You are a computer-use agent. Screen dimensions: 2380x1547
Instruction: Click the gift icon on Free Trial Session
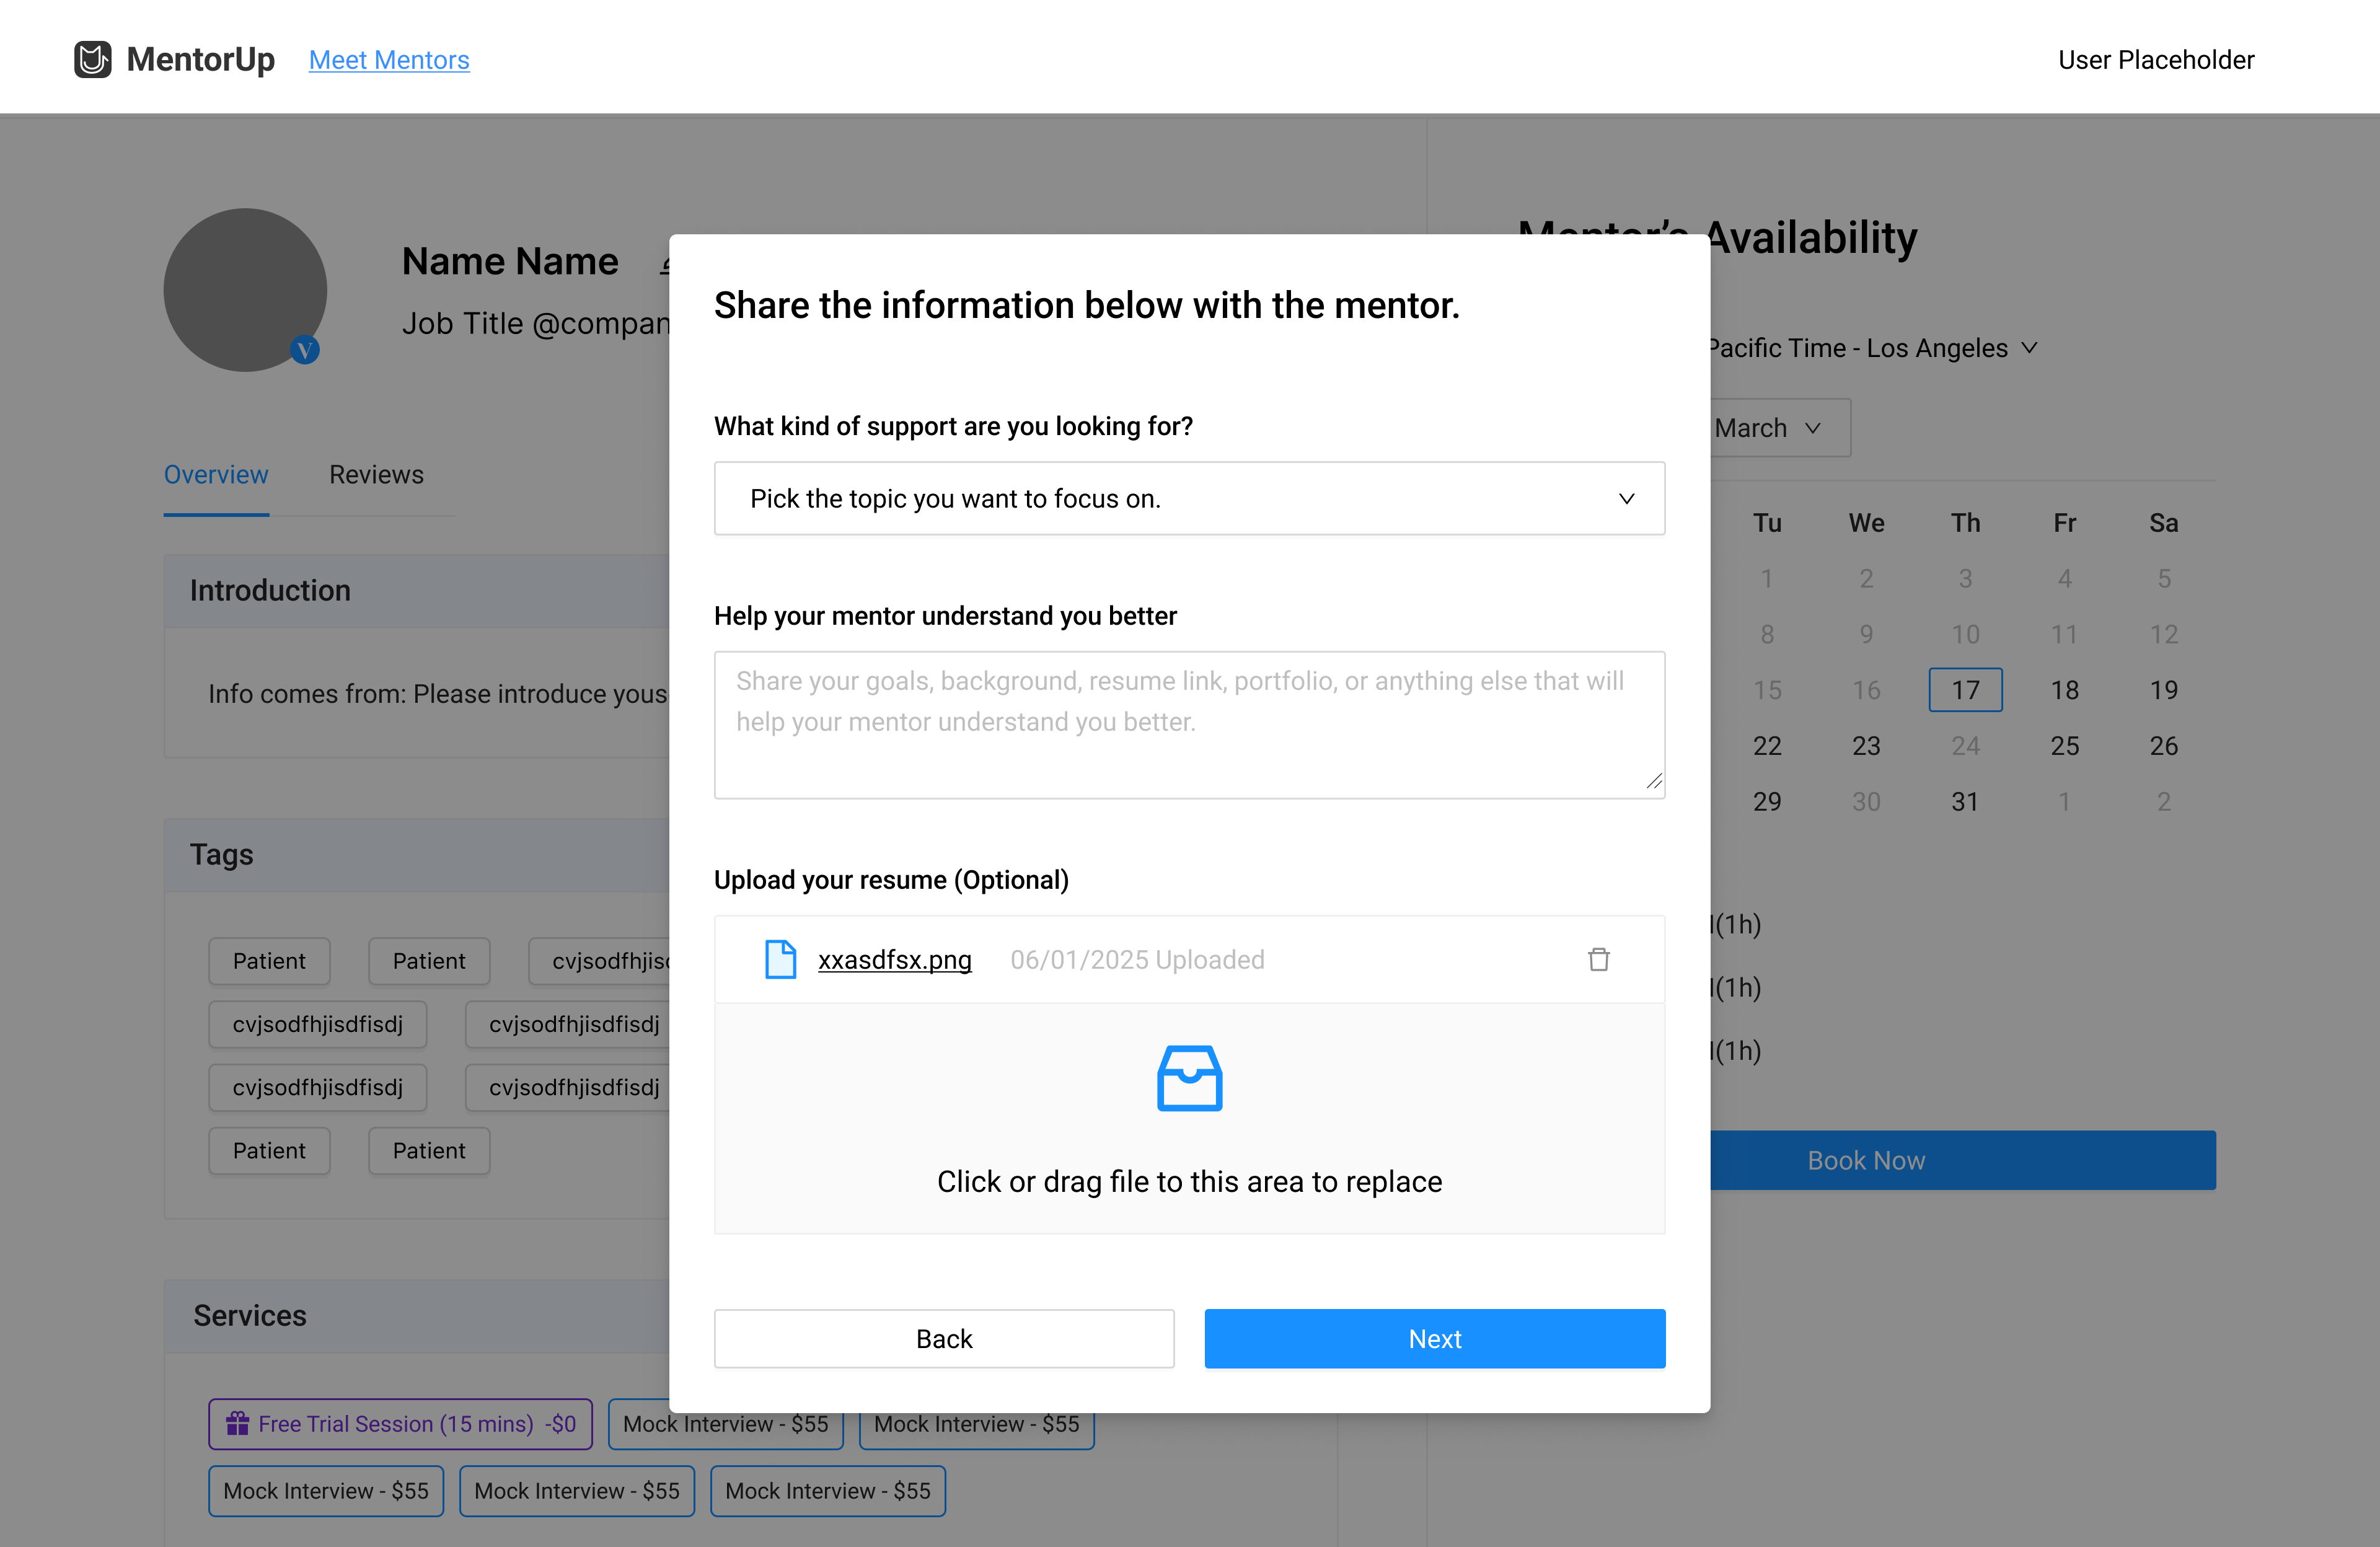238,1423
